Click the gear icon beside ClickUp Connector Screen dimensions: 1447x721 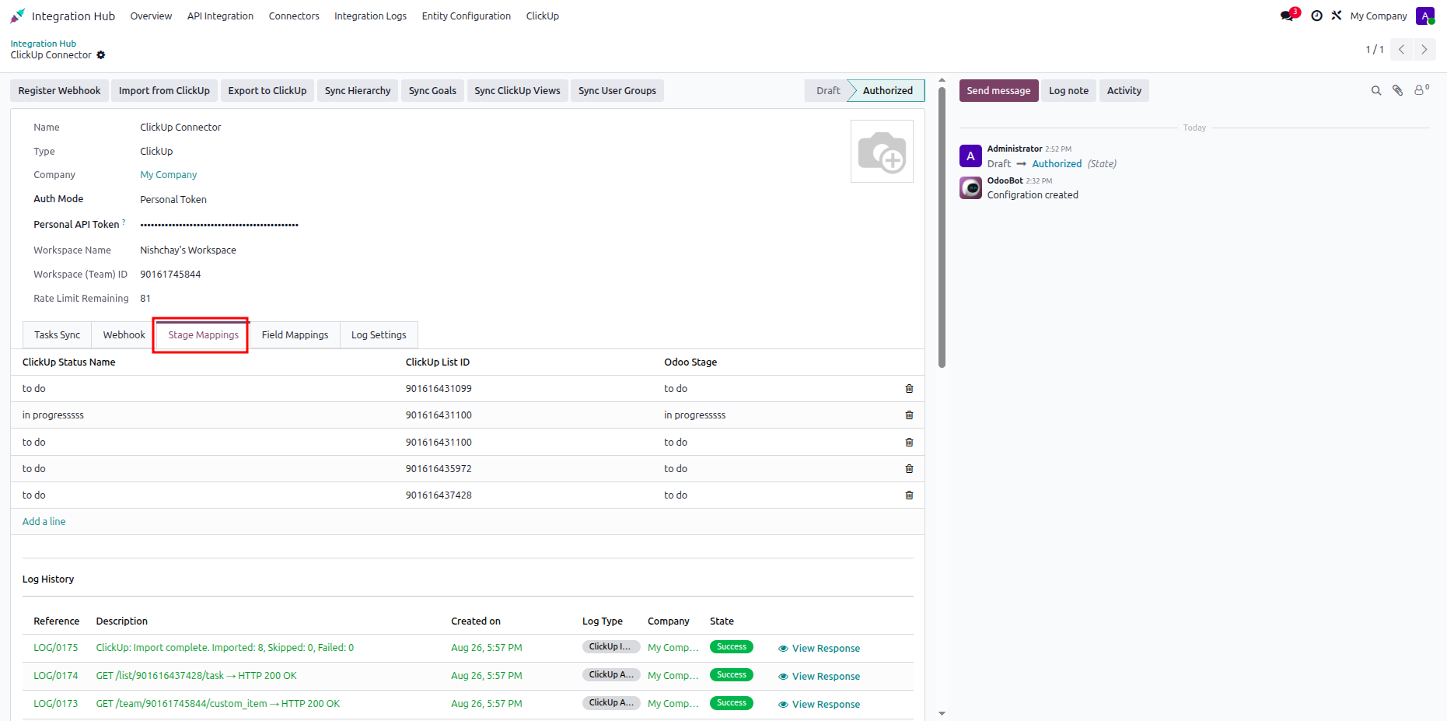click(101, 55)
